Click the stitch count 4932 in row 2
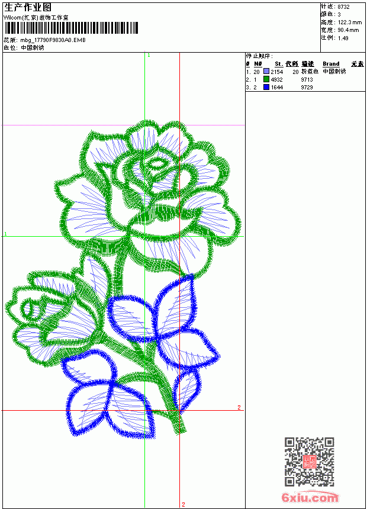Screen dimensions: 367x509 [276, 79]
